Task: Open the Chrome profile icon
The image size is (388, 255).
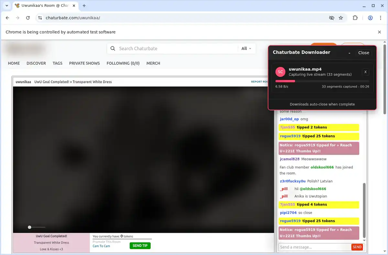Action: click(x=370, y=18)
